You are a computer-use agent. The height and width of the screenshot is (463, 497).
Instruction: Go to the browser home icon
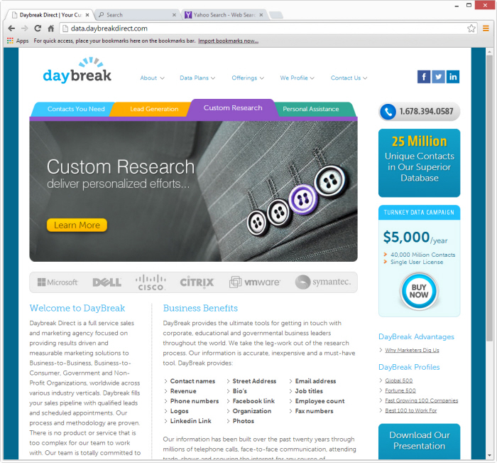click(51, 28)
